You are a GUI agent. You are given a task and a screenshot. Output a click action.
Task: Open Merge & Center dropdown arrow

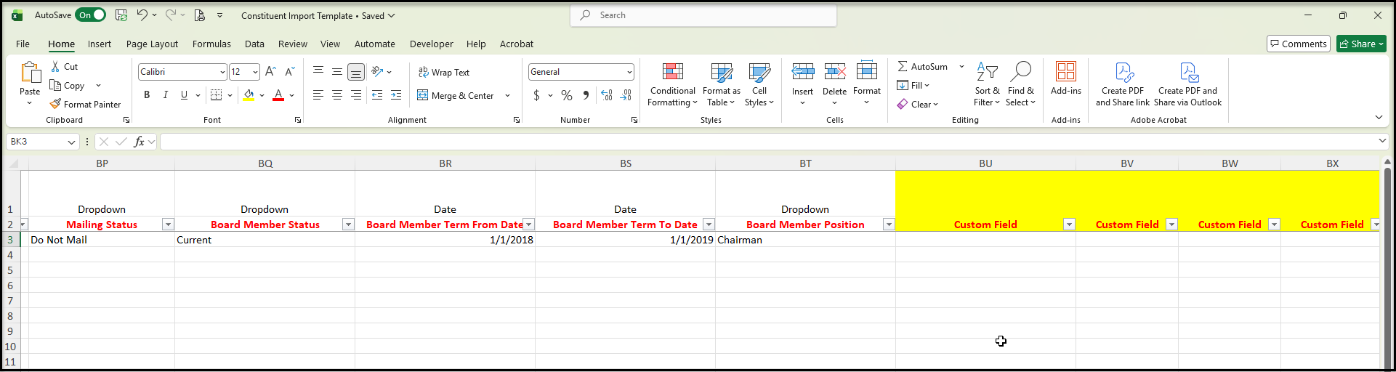pyautogui.click(x=507, y=95)
